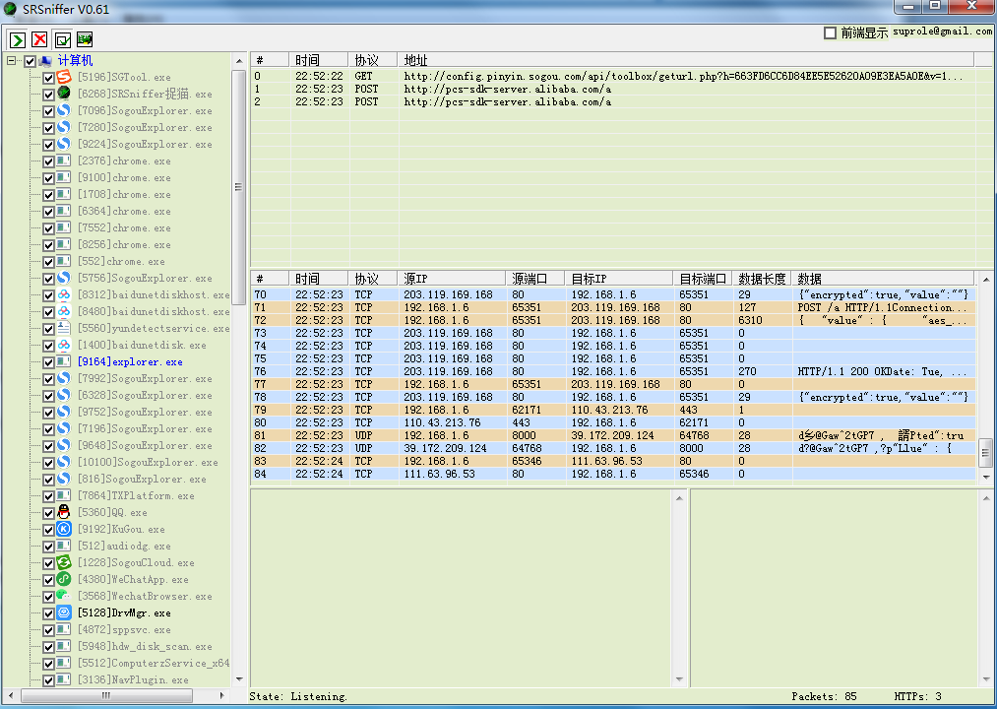Click the 目标IP column header
Viewport: 997px width, 709px height.
(619, 279)
